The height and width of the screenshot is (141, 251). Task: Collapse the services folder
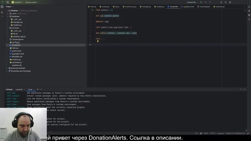[8, 28]
